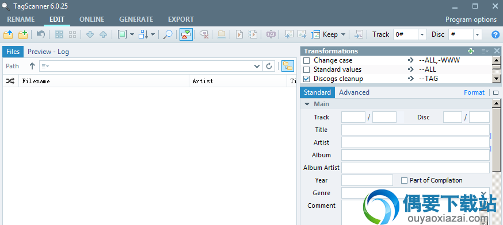Select the Standard tag tab
This screenshot has width=503, height=225.
pyautogui.click(x=317, y=92)
